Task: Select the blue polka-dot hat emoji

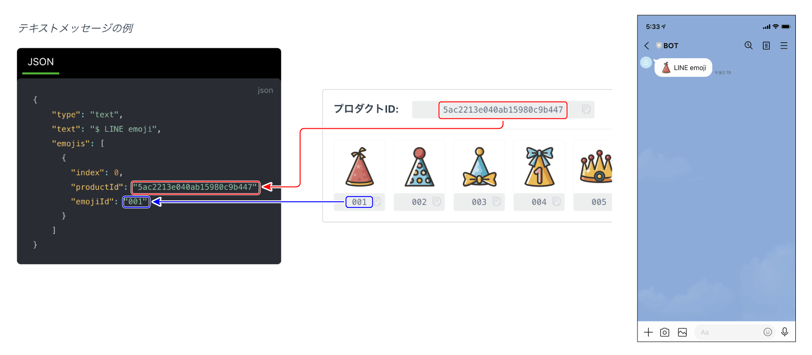Action: pyautogui.click(x=419, y=167)
